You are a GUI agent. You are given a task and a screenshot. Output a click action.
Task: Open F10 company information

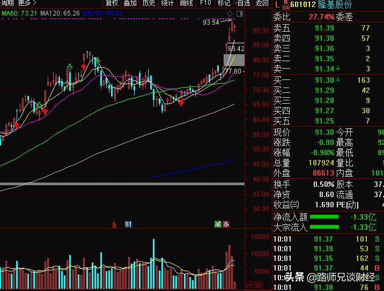coord(205,3)
